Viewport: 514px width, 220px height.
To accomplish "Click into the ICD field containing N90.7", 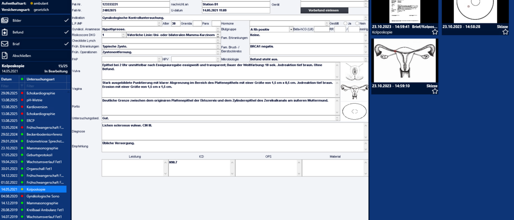I will (x=201, y=167).
